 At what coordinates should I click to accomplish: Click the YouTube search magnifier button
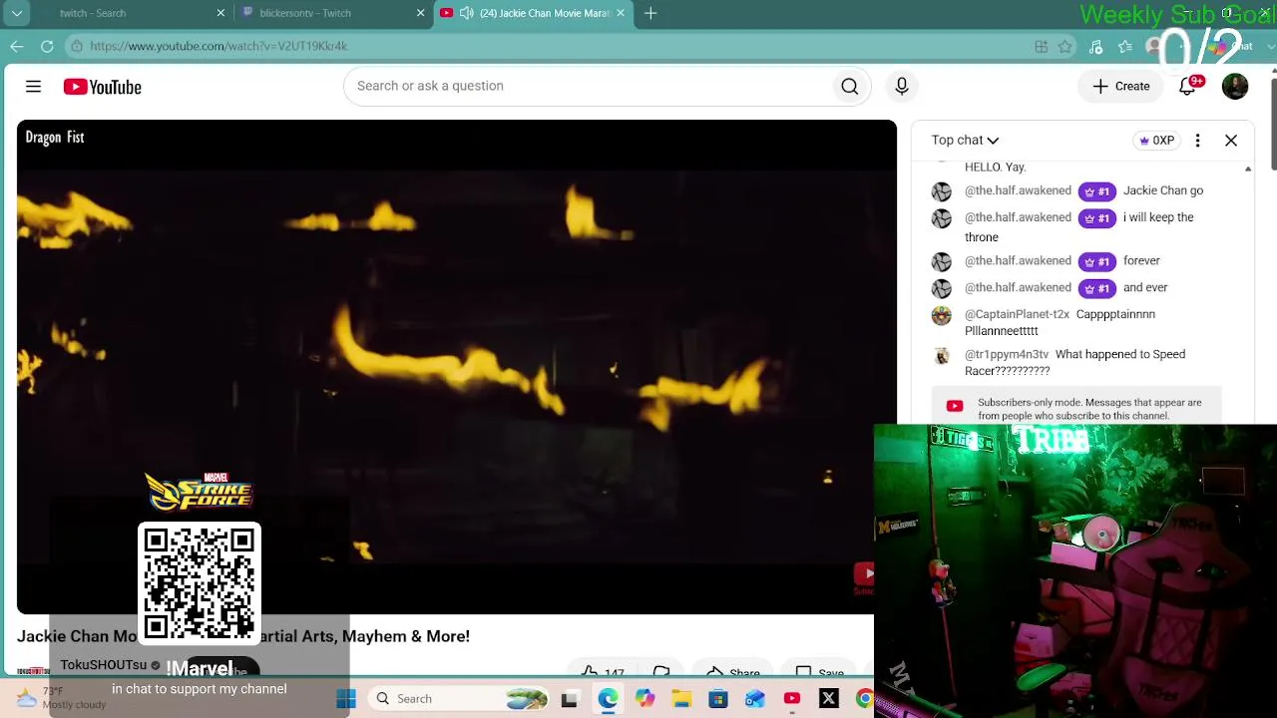pos(850,87)
